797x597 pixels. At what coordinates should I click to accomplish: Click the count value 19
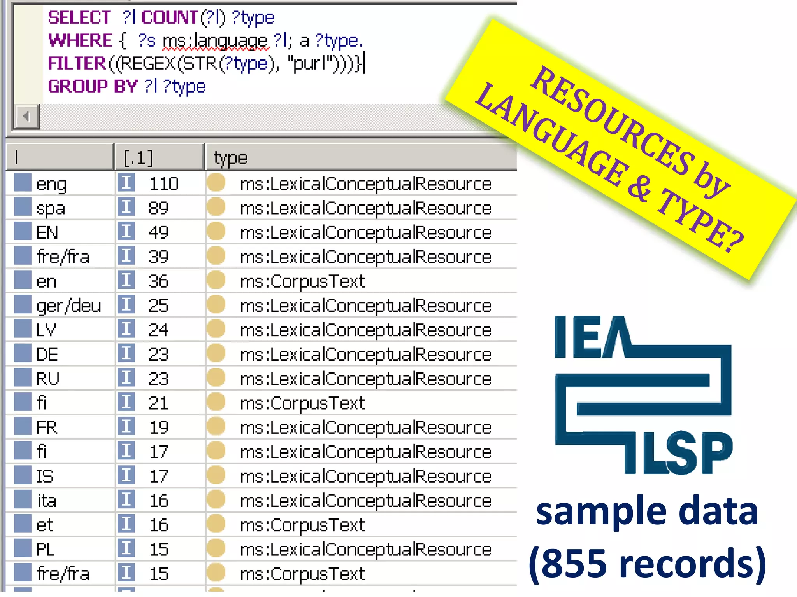point(159,428)
